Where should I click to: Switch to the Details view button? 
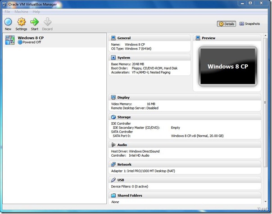pos(227,24)
